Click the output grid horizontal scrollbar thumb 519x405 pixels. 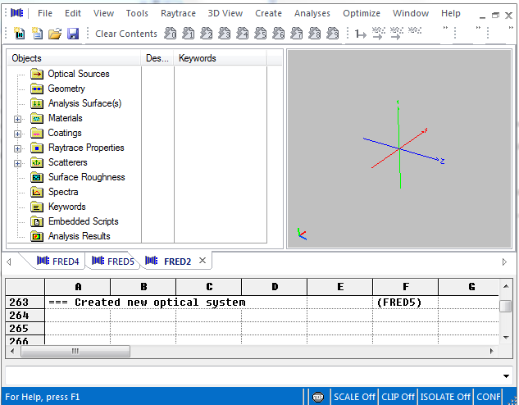click(x=76, y=351)
